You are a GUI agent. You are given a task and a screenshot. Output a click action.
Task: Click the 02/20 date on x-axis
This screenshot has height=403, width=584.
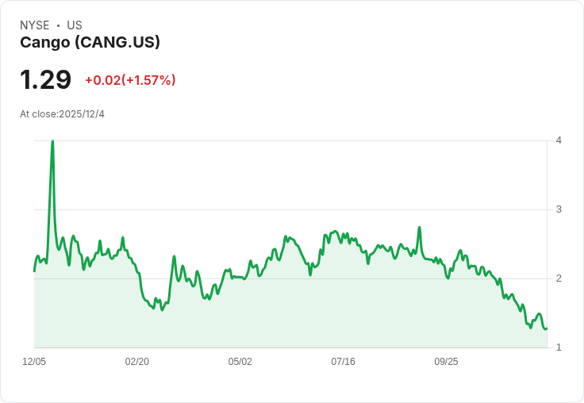coord(137,362)
